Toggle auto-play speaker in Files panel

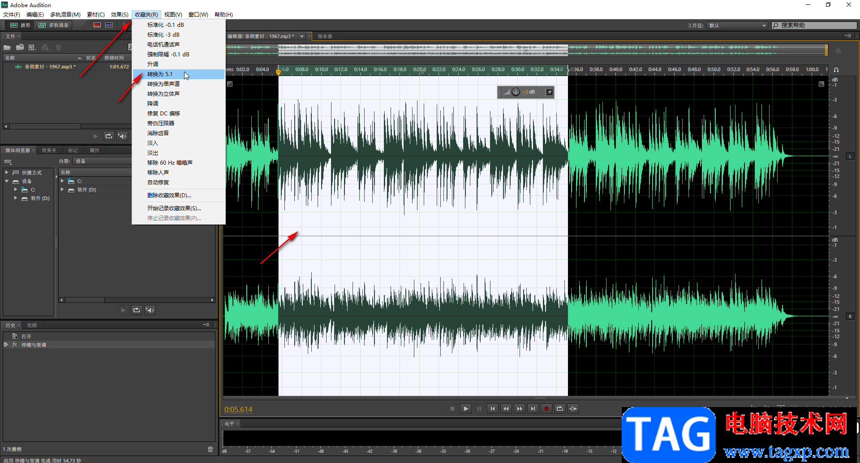click(122, 136)
